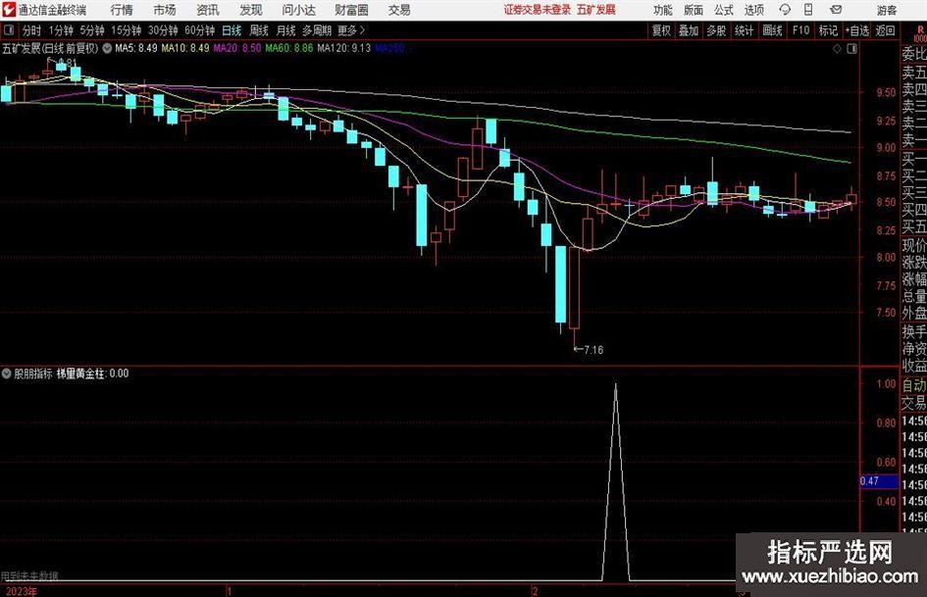Open the F10 company info button
This screenshot has width=927, height=597.
(801, 30)
